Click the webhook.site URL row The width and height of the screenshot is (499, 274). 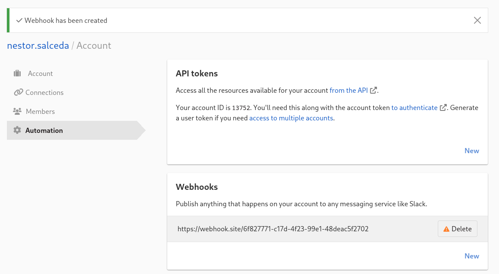[273, 229]
